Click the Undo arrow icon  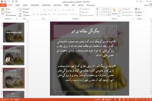pos(9,2)
